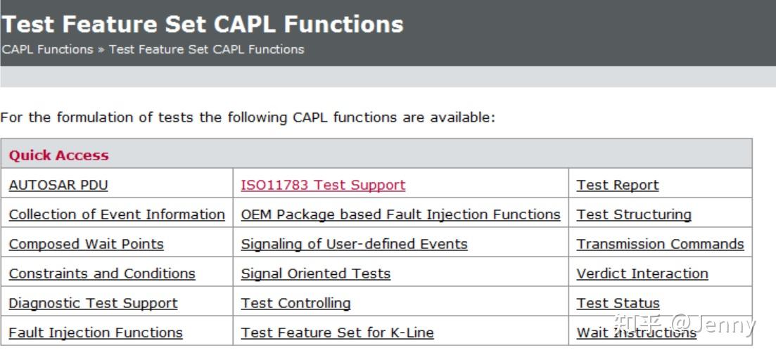Go to Collection of Event Information

click(x=117, y=214)
